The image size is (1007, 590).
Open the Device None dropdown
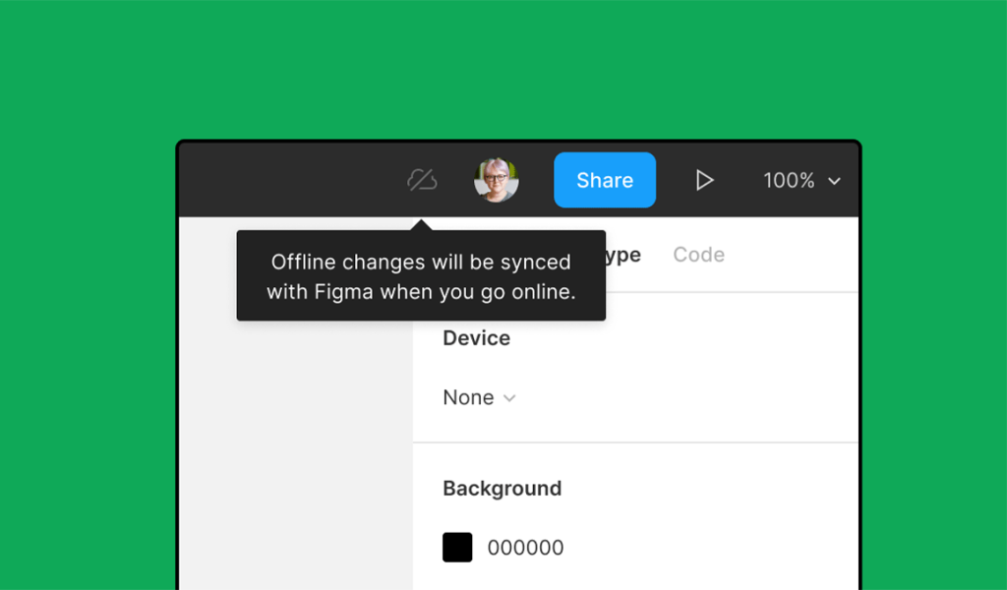click(x=469, y=398)
